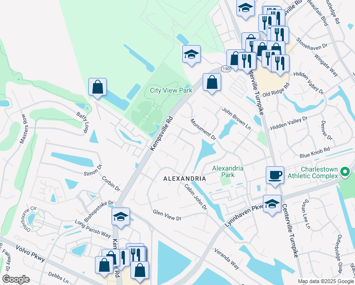
Task: Select the school marker near Bishopstoke Dr
Action: coord(121,217)
